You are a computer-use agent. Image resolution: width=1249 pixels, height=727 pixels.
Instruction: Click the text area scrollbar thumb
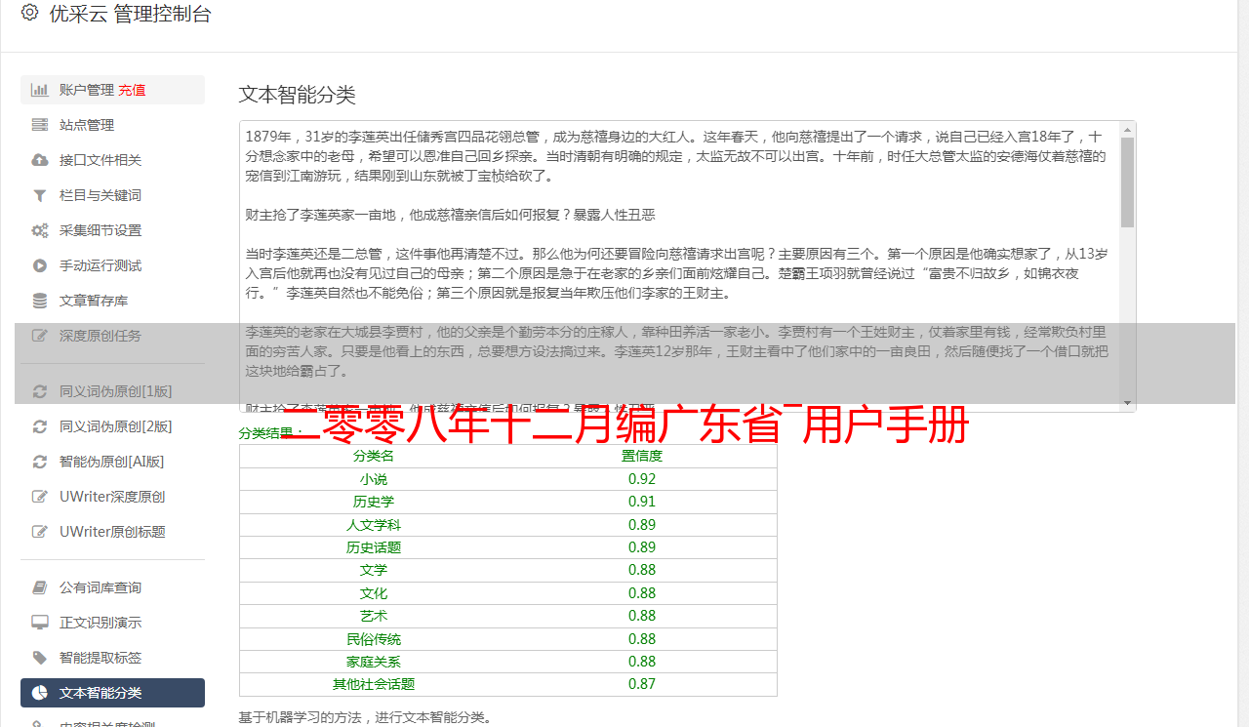(x=1127, y=182)
